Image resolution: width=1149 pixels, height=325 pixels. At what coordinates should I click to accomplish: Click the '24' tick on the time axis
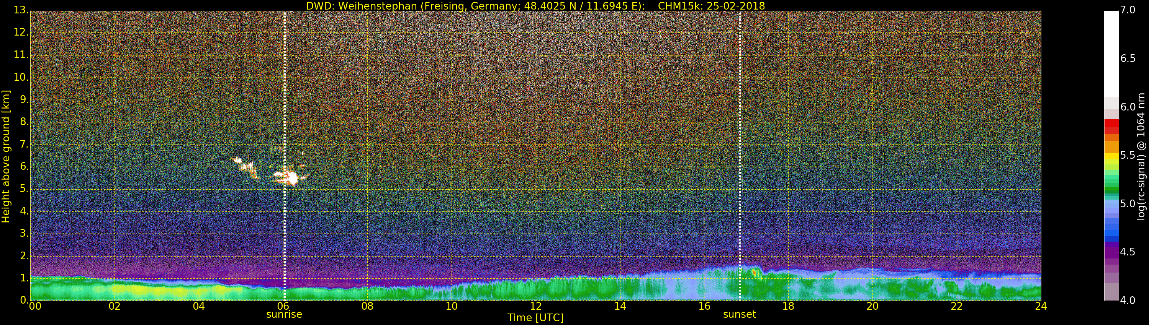tap(1041, 306)
